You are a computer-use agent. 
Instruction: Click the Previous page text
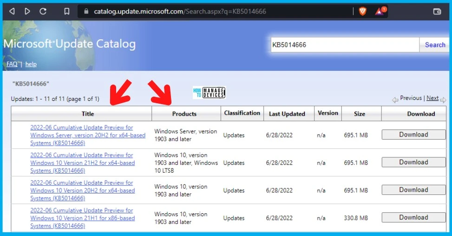click(411, 98)
